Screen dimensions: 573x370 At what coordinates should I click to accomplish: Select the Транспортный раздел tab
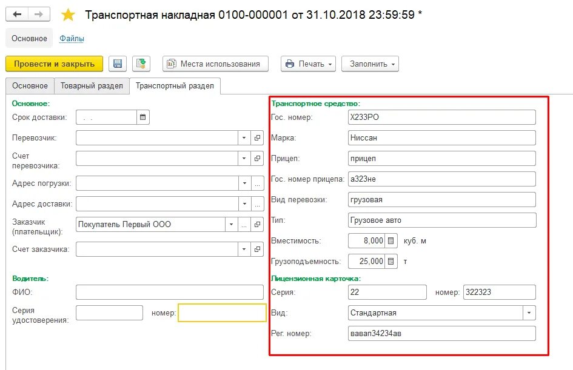pyautogui.click(x=175, y=86)
